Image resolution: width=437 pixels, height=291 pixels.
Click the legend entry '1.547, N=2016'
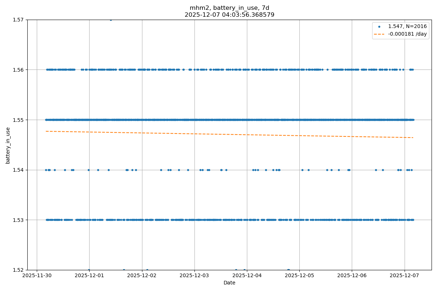pyautogui.click(x=407, y=27)
